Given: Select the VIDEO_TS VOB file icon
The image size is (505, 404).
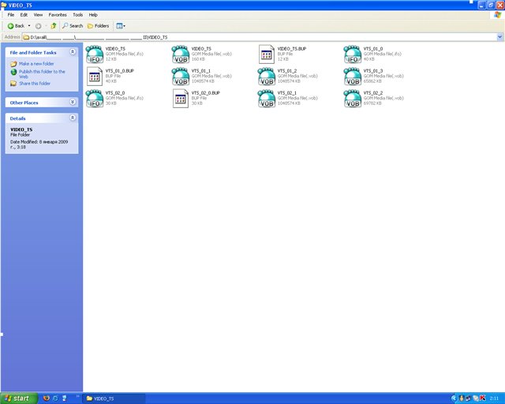Looking at the screenshot, I should click(x=181, y=54).
